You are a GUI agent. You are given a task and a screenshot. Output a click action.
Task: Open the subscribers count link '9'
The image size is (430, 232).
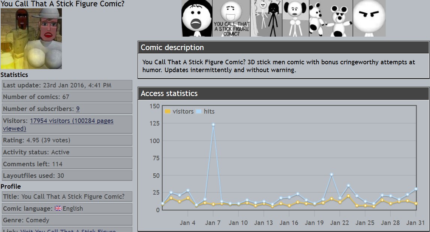(x=78, y=109)
